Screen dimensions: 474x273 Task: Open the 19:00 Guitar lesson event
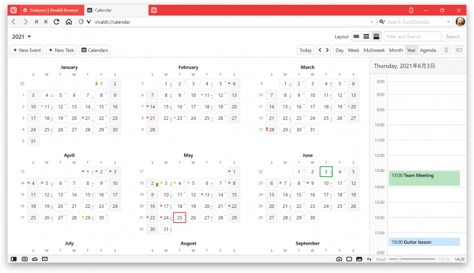pos(424,242)
